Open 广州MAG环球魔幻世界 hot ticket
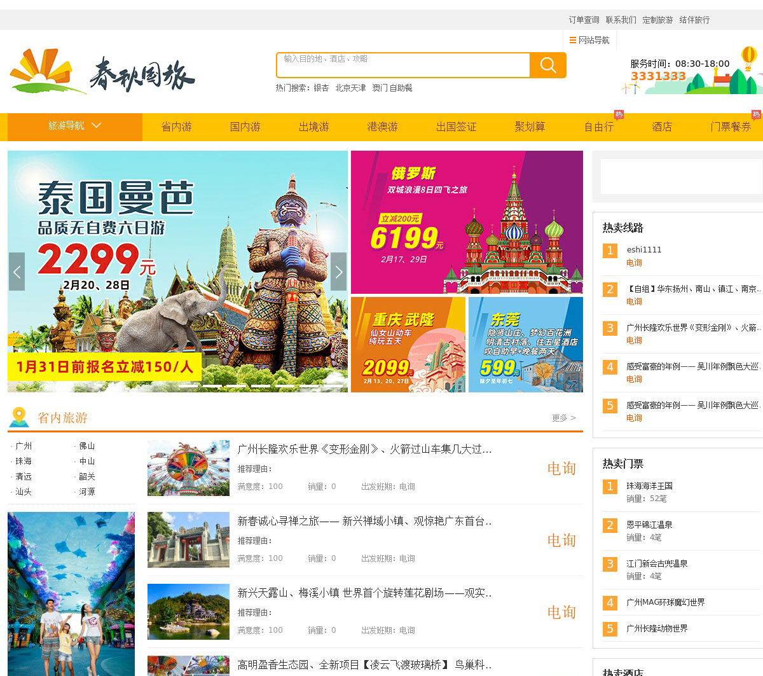The height and width of the screenshot is (676, 763). point(665,602)
